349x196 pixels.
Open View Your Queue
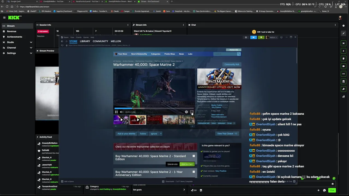coord(227,134)
